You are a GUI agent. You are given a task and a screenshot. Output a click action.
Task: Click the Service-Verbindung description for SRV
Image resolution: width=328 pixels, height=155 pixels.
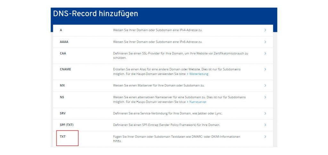click(x=168, y=114)
